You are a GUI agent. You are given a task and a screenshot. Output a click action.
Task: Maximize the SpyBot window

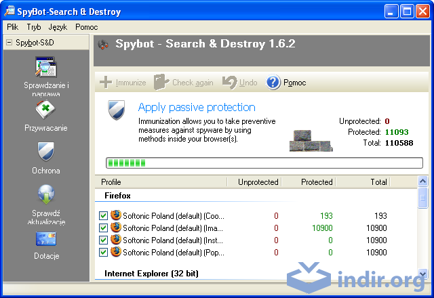407,12
